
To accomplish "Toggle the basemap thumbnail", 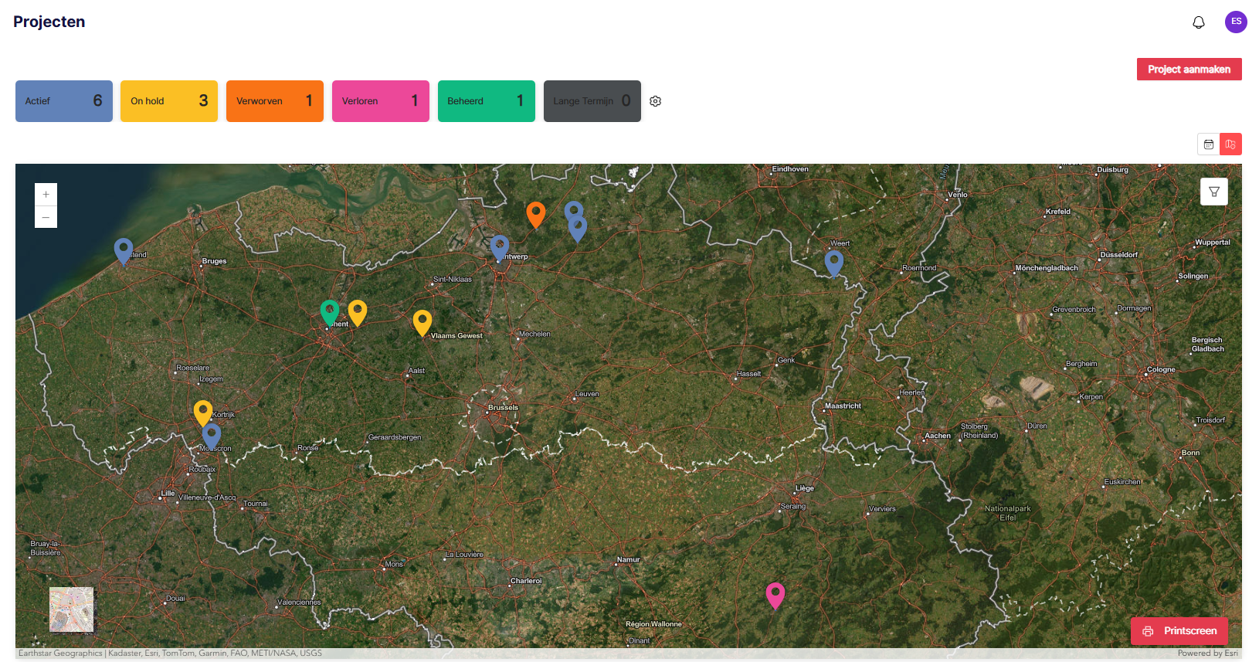I will point(71,609).
